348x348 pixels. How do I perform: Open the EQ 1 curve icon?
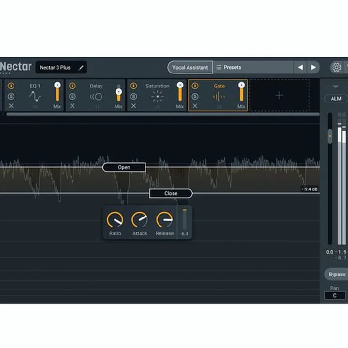[35, 96]
